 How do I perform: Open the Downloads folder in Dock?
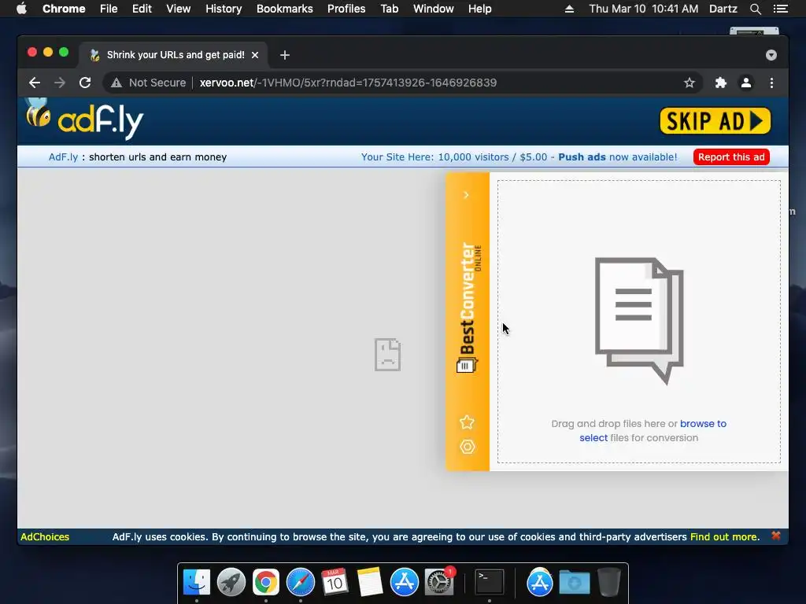pos(575,583)
